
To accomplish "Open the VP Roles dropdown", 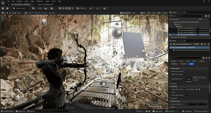I will tap(81, 8).
